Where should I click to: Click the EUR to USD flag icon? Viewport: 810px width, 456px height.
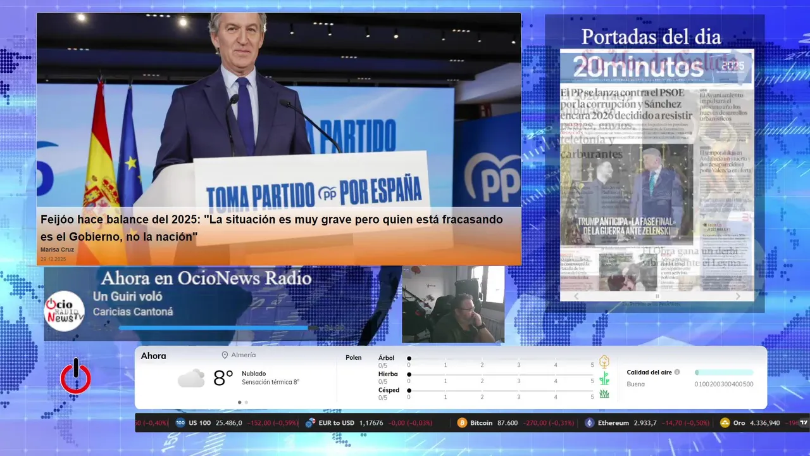point(310,423)
